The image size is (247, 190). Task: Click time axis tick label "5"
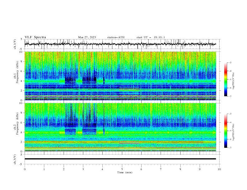(x=122, y=169)
